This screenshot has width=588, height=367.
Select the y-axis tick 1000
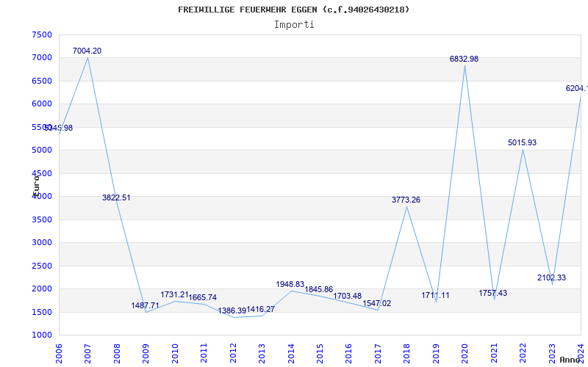(42, 335)
